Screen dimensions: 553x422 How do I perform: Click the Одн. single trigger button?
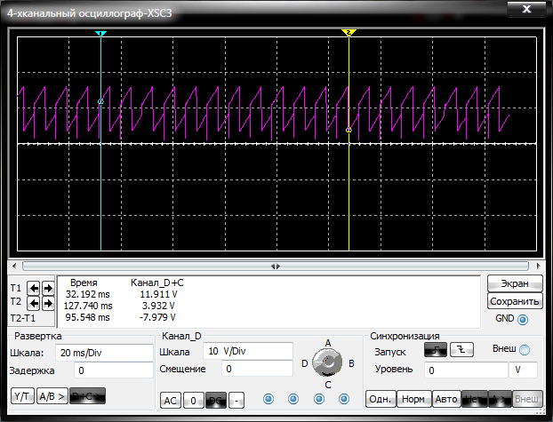(381, 399)
